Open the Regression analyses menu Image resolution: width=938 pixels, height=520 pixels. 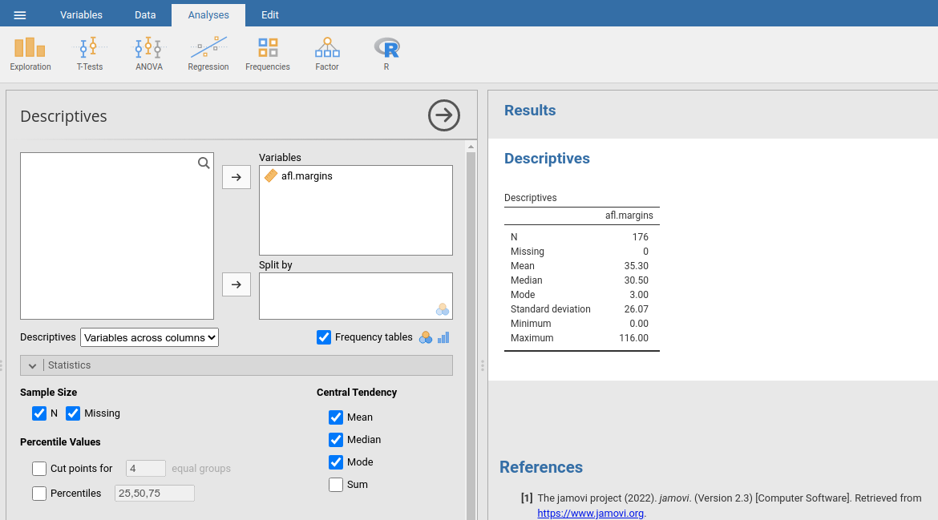click(208, 54)
